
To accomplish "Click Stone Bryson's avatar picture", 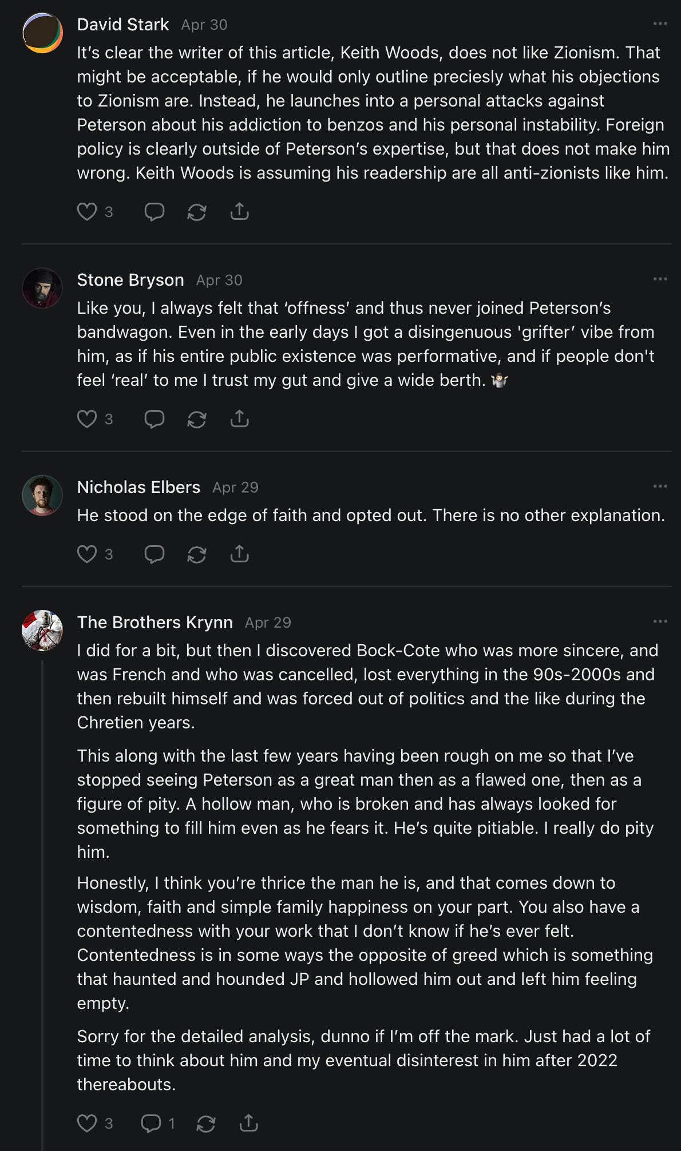I will 42,288.
